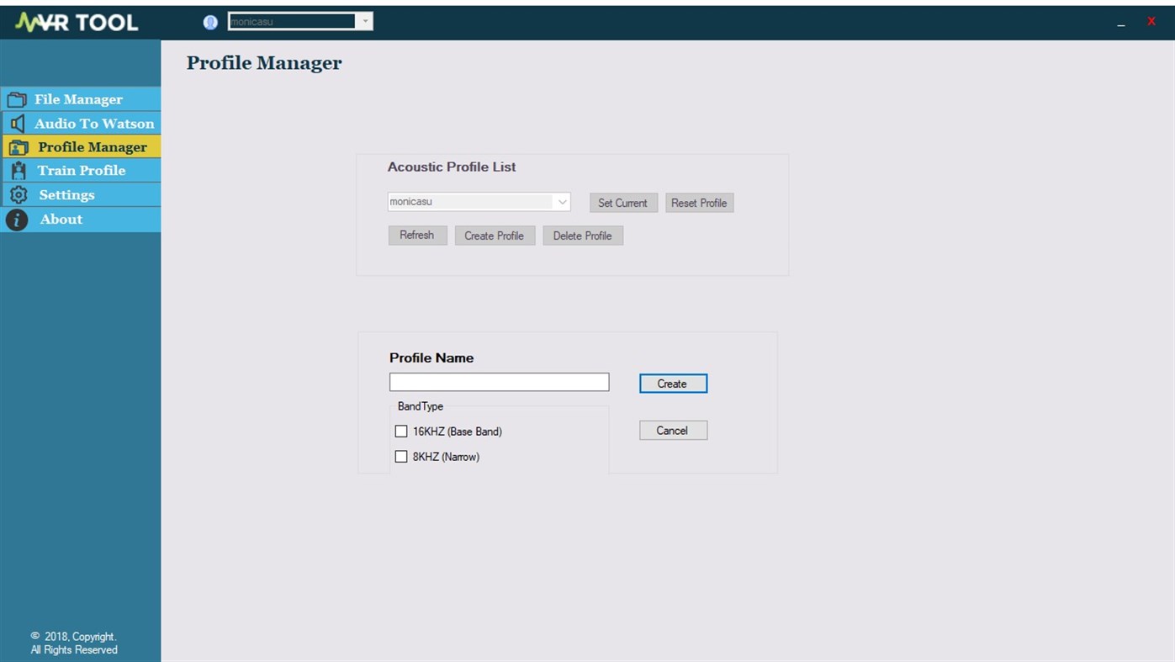Click the AVR TOOL logo
This screenshot has height=662, width=1175.
[76, 21]
